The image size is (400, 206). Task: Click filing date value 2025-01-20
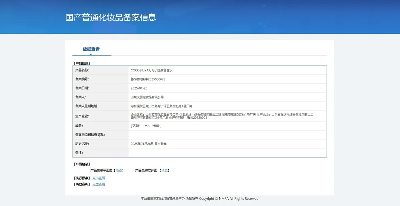click(x=139, y=88)
